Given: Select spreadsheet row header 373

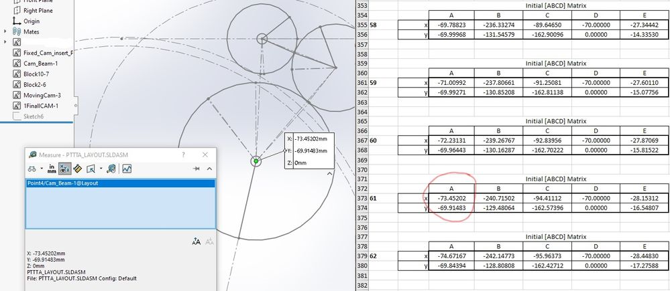Looking at the screenshot, I should pos(361,198).
